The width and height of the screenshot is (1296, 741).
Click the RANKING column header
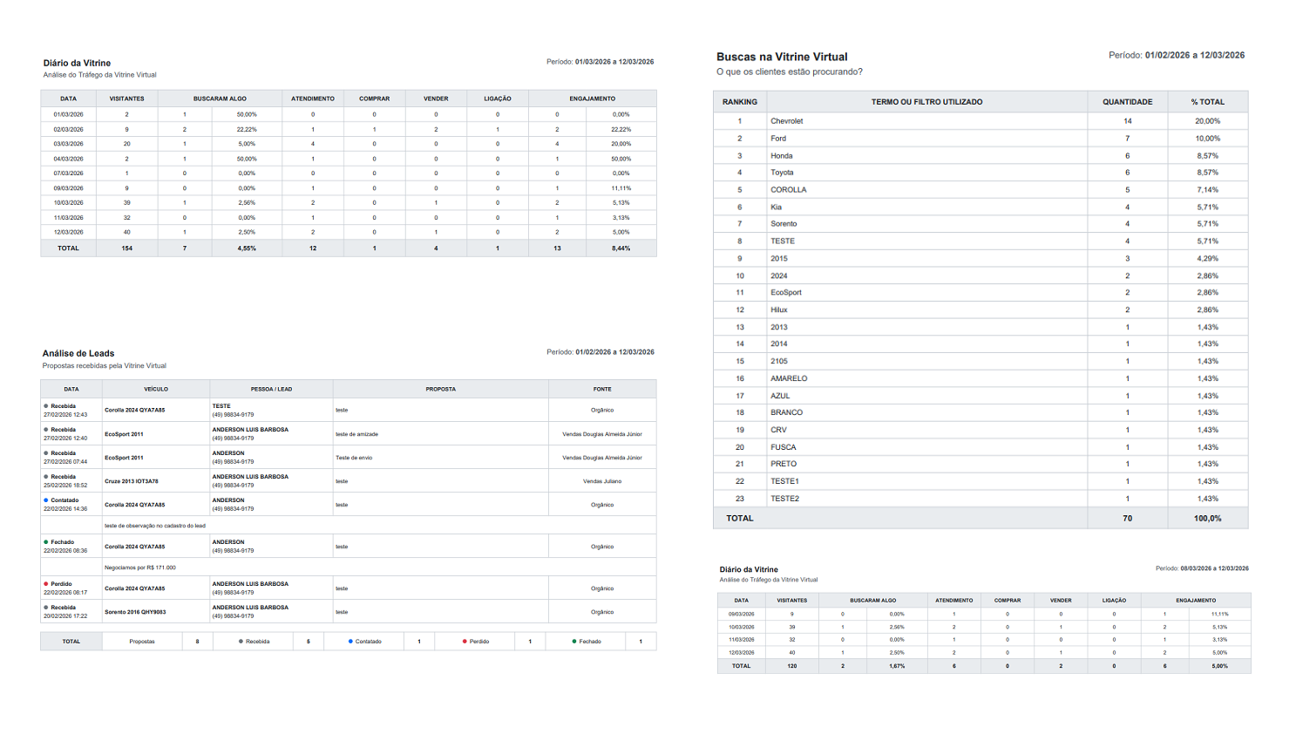(739, 102)
